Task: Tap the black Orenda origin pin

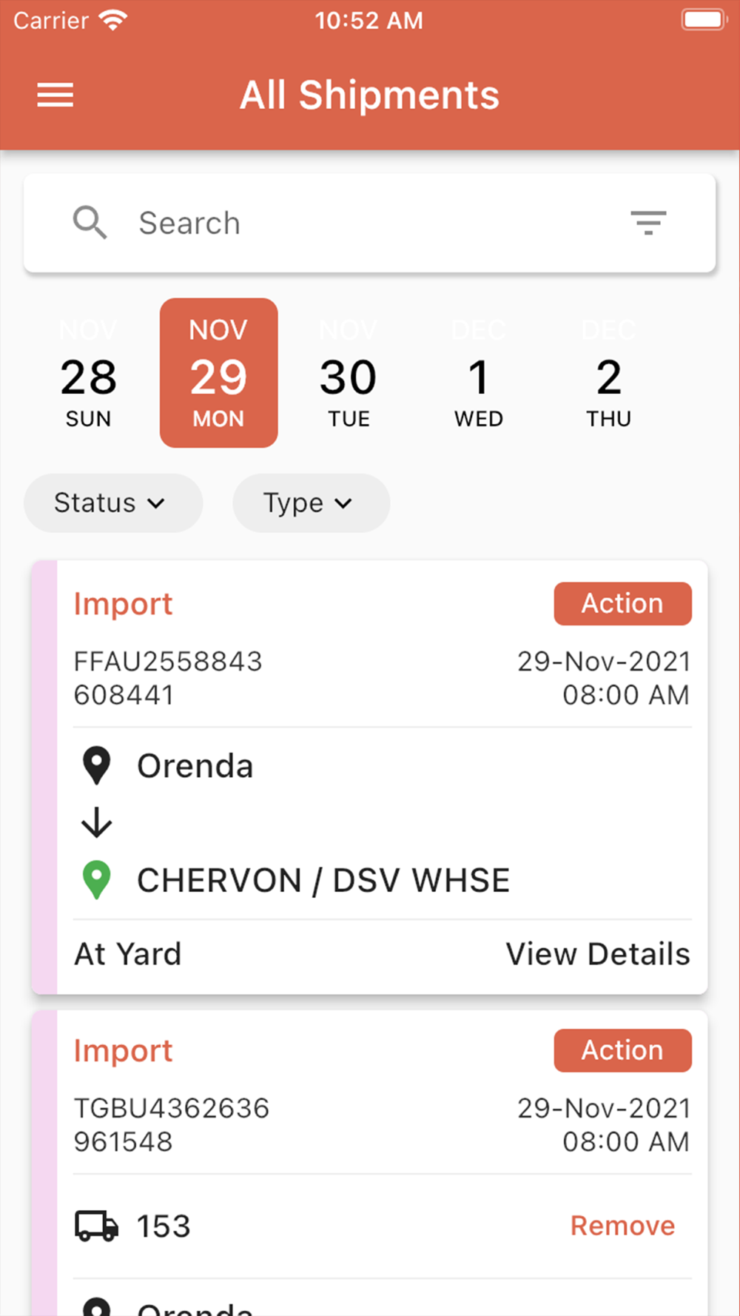Action: click(96, 766)
